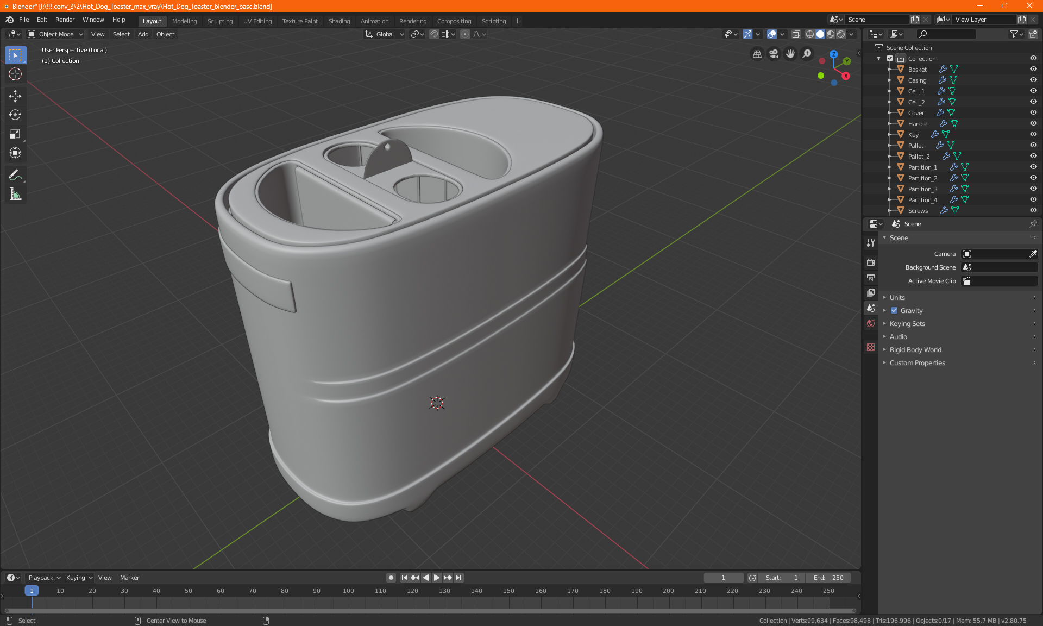This screenshot has height=626, width=1043.
Task: Switch to the UV Editing workspace tab
Action: (x=257, y=21)
